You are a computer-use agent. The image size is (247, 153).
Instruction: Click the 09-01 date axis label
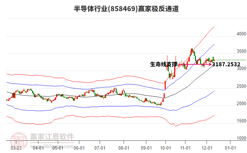click(x=146, y=148)
